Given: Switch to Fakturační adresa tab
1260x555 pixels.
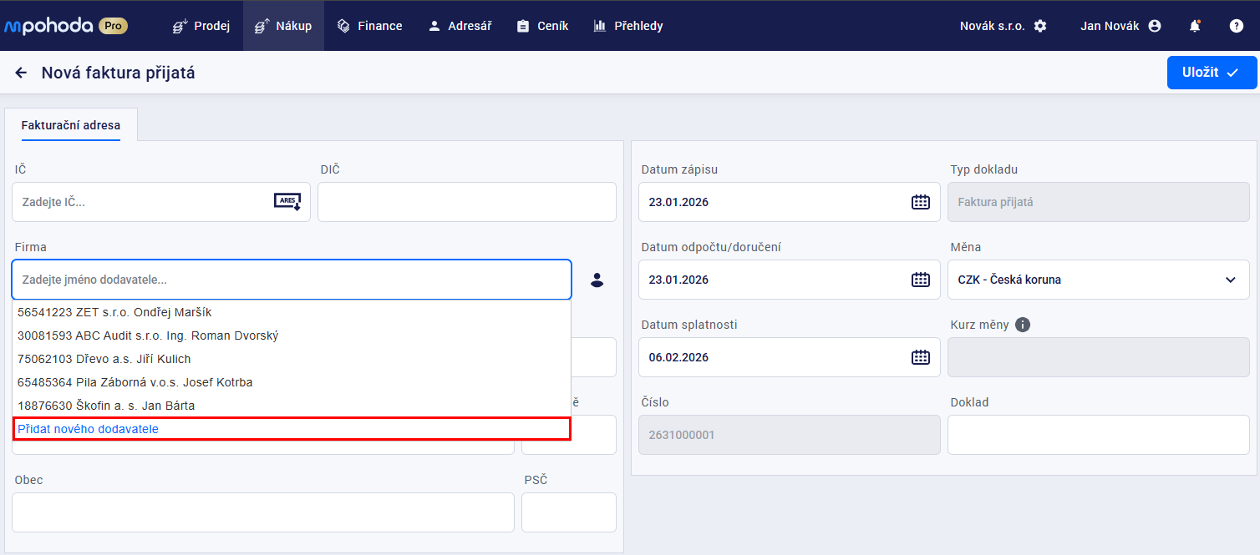Looking at the screenshot, I should pos(71,125).
